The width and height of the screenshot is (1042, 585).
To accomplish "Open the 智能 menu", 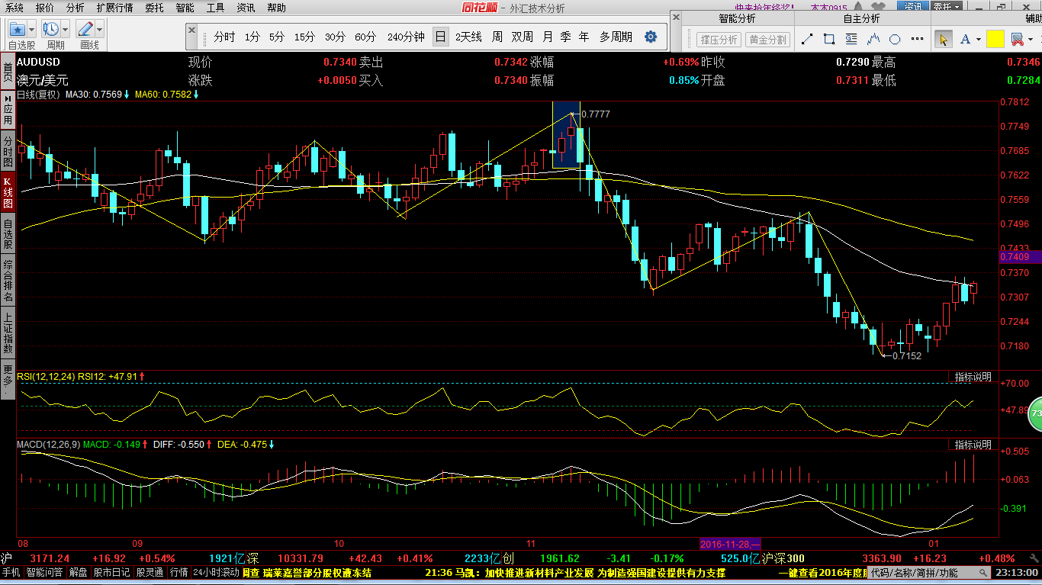I will [185, 8].
